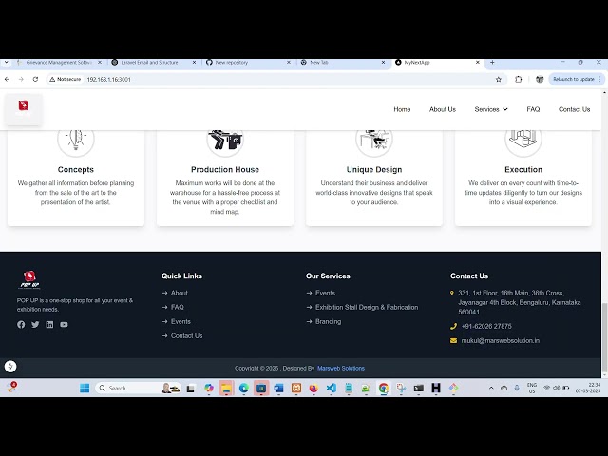Click the Unique Design illustration
This screenshot has width=608, height=456.
coord(374,140)
